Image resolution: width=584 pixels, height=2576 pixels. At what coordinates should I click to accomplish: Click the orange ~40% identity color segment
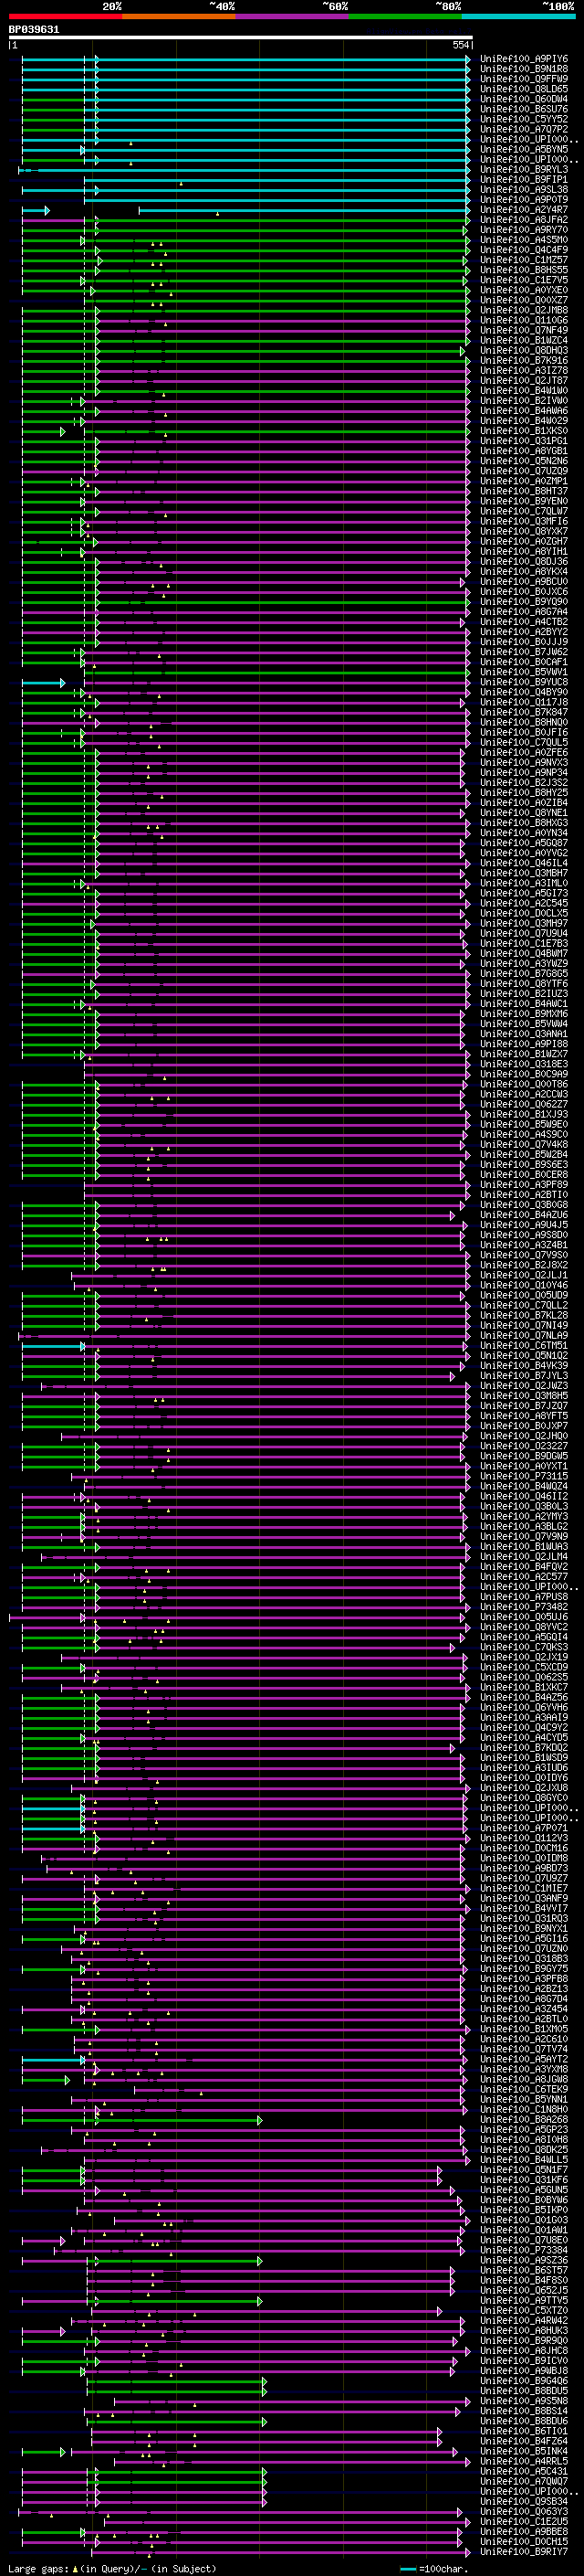point(179,16)
